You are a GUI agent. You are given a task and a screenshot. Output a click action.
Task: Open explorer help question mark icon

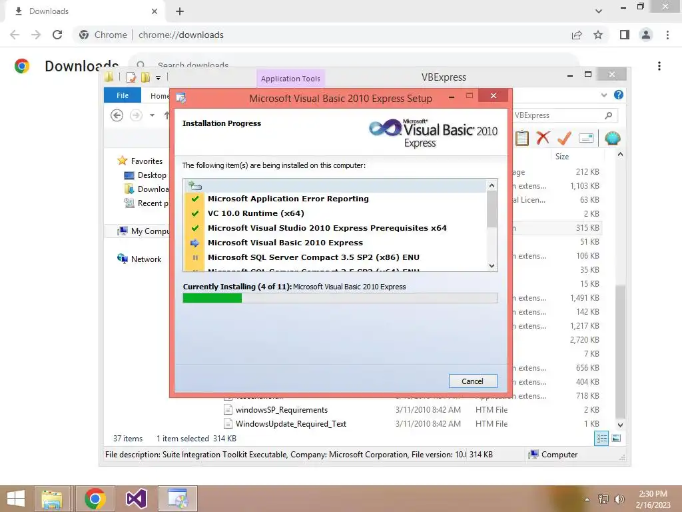click(x=619, y=95)
